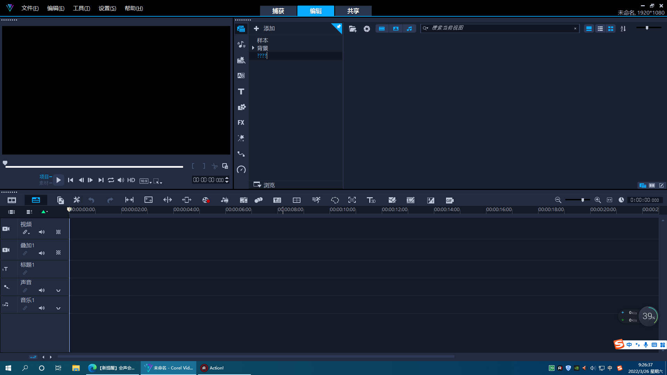The width and height of the screenshot is (667, 375).
Task: Mute the 视频 track audio
Action: click(42, 232)
